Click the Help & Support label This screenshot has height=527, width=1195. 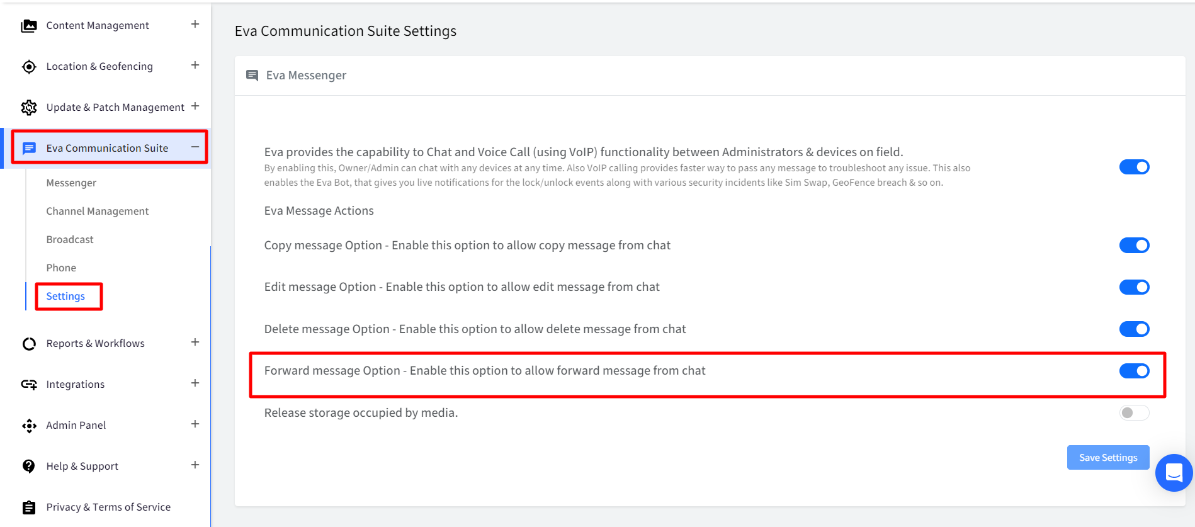(82, 467)
